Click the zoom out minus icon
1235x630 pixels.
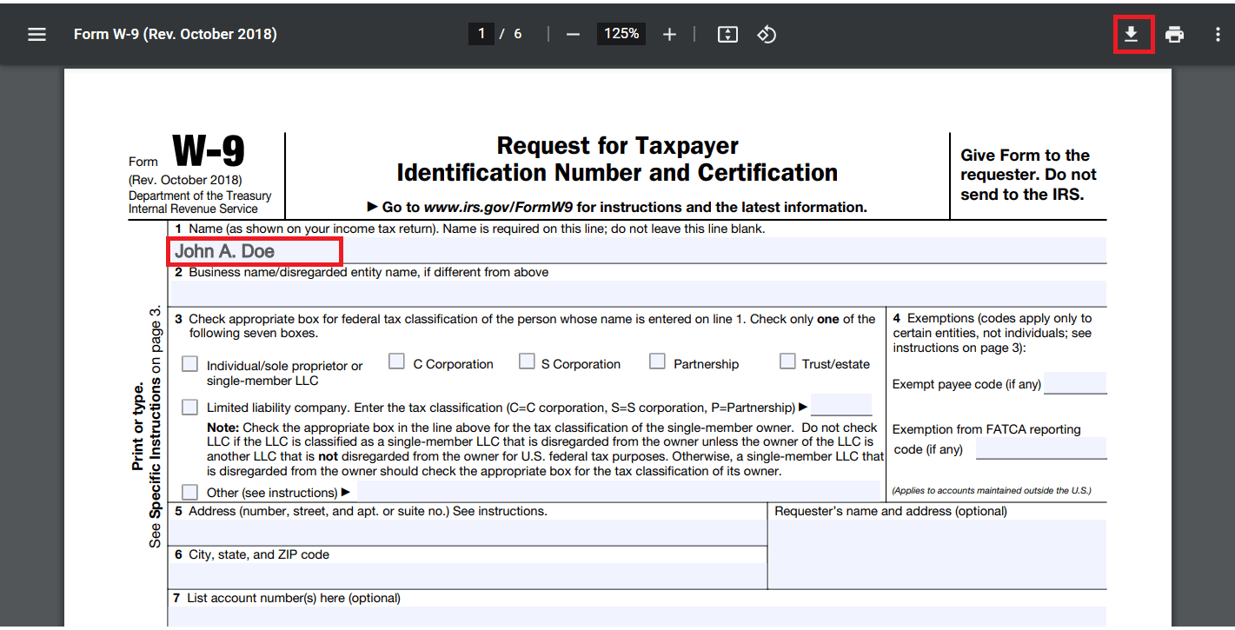[x=573, y=35]
